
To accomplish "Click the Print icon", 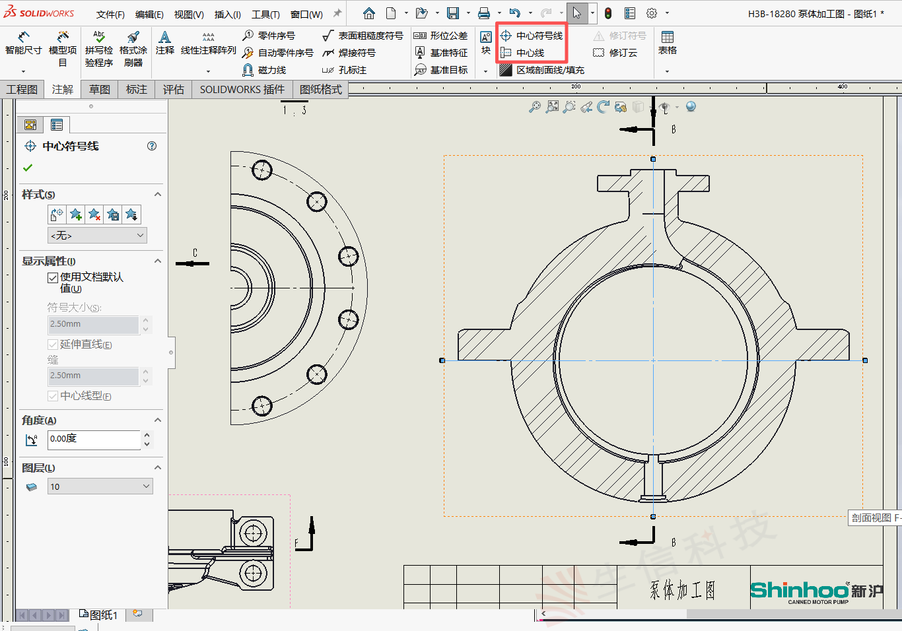I will [484, 13].
